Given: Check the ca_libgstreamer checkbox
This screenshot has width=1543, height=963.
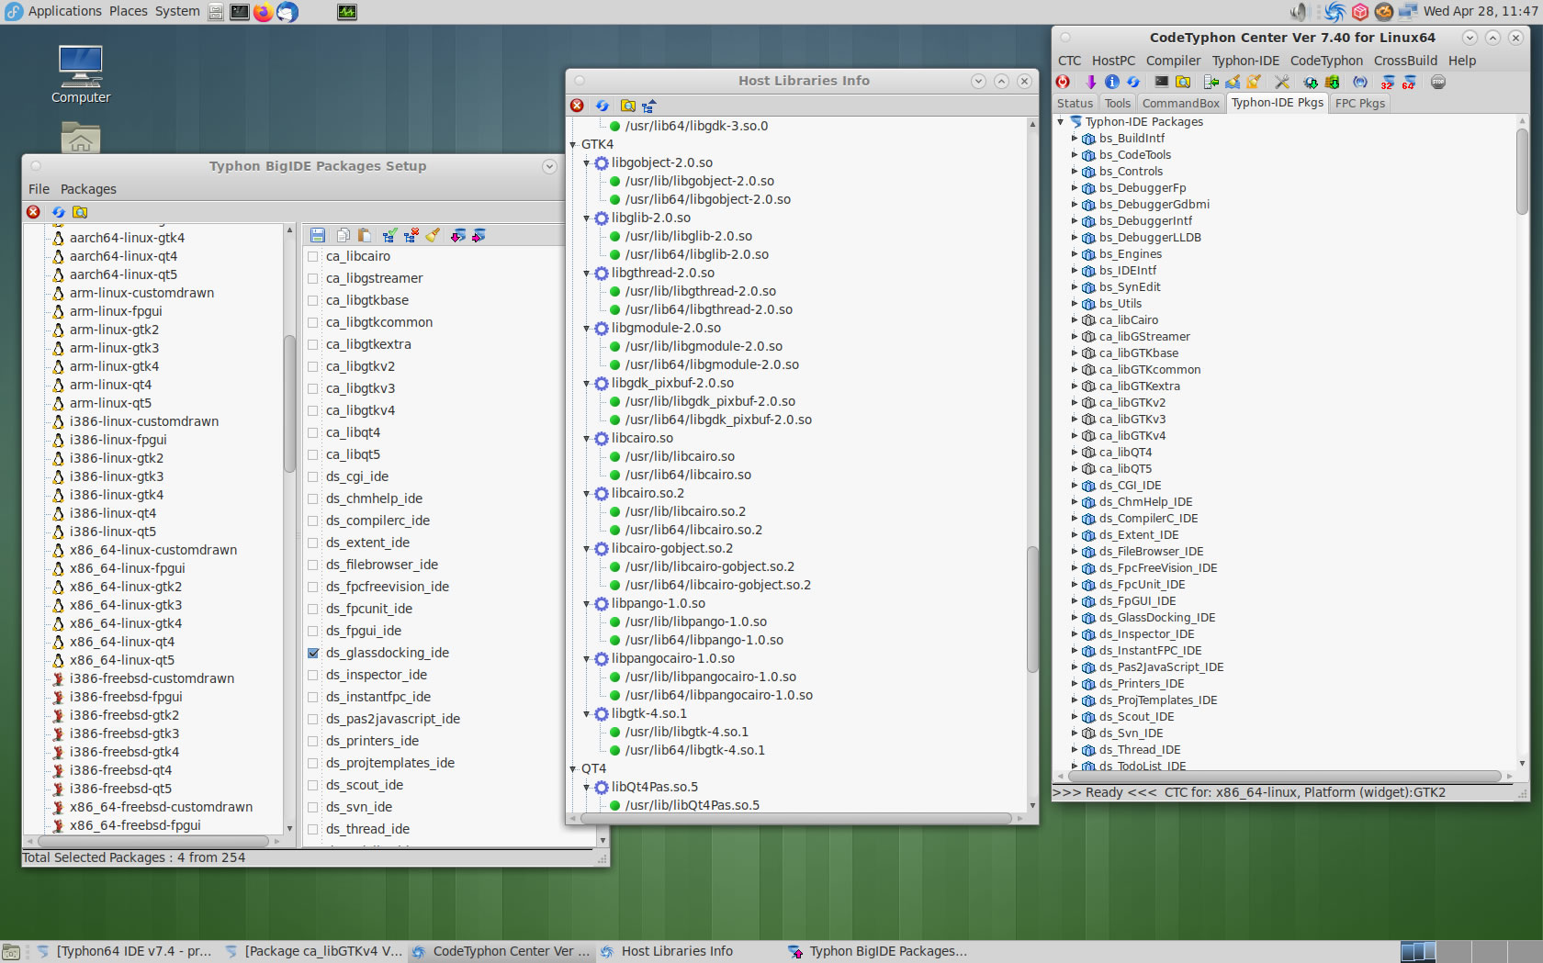Looking at the screenshot, I should click(313, 279).
